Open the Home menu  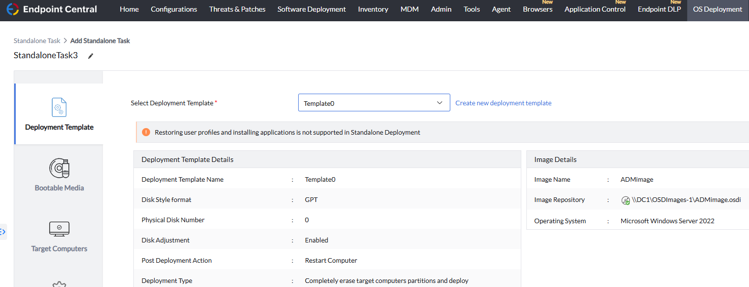129,9
